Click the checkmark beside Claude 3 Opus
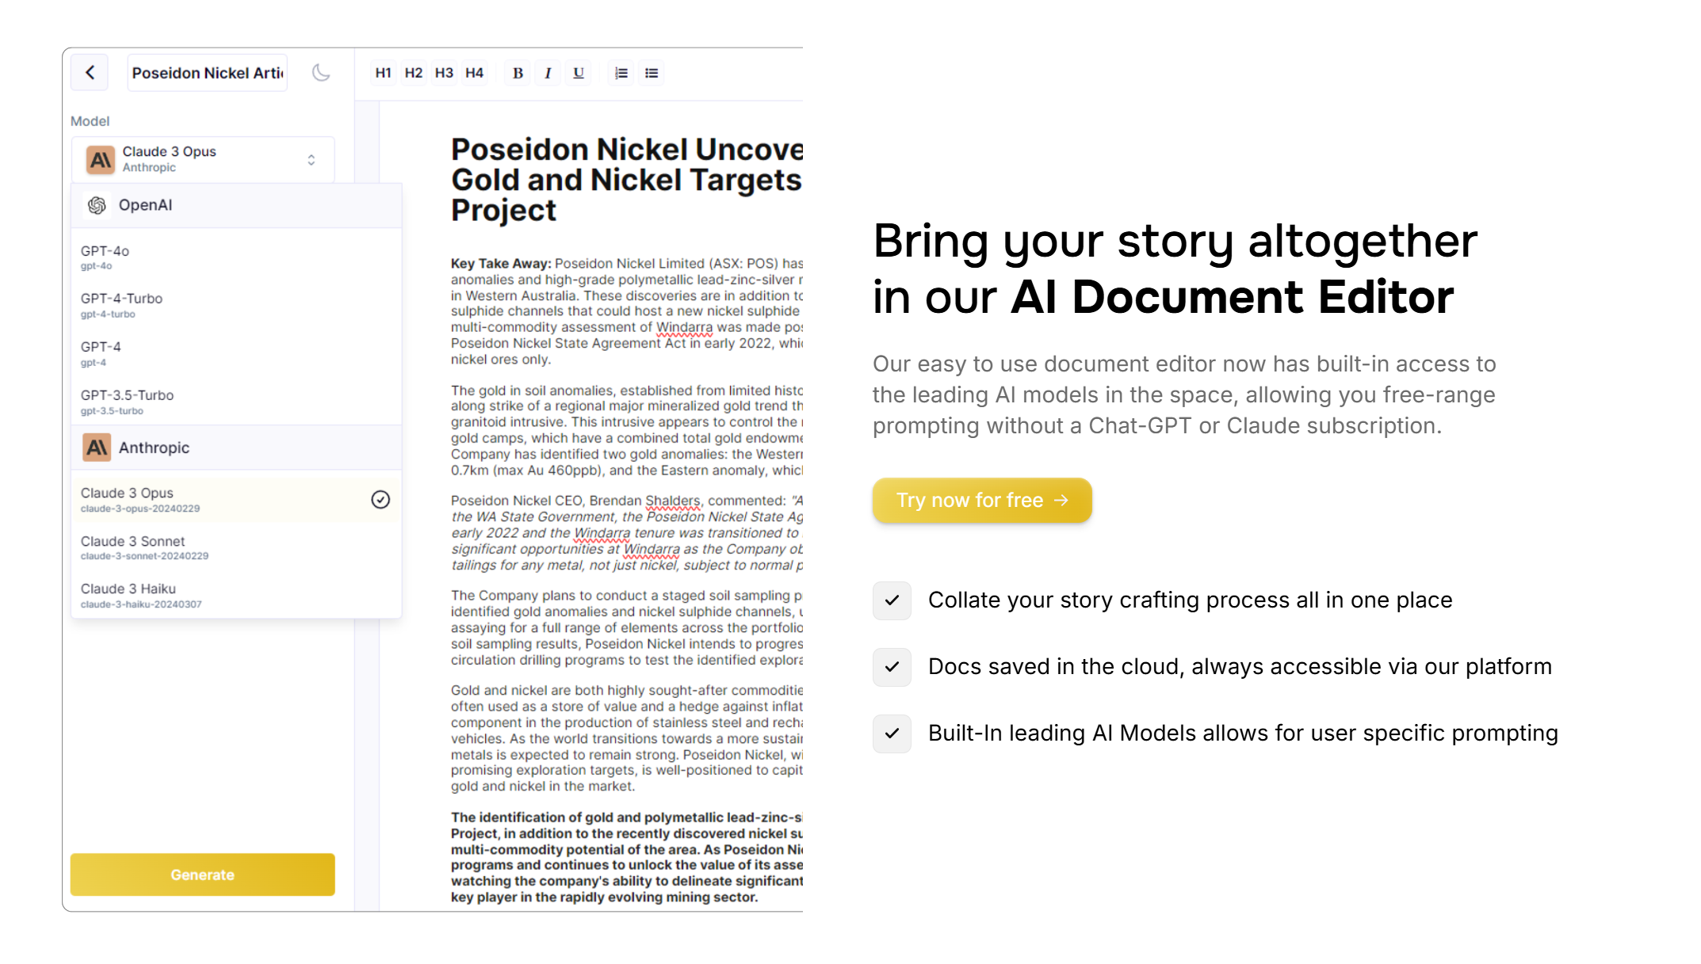 [x=380, y=499]
